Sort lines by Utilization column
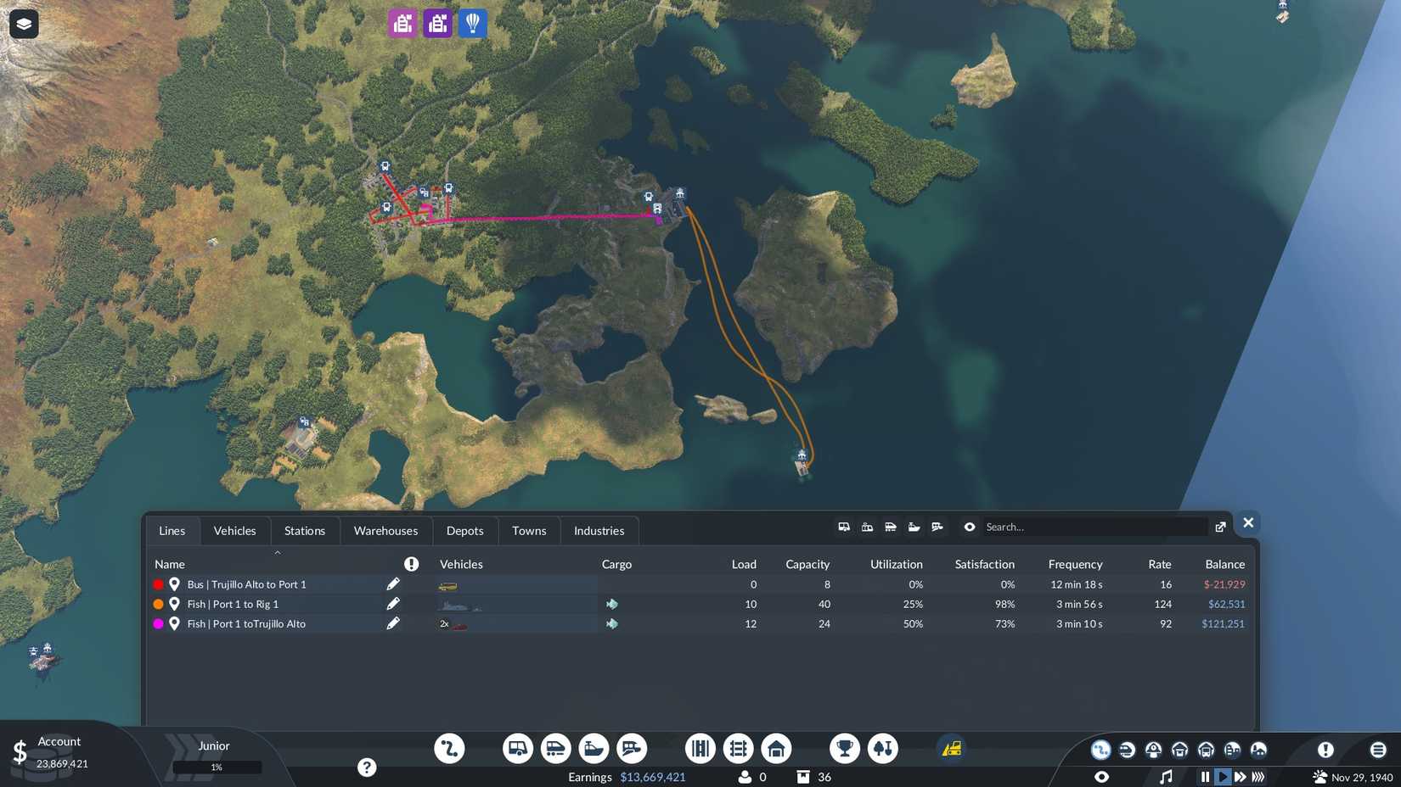 pos(896,564)
